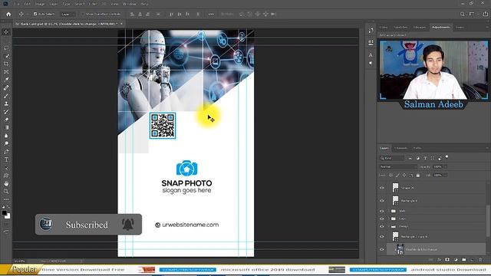Hide the Rectangle 2 copy layer
The width and height of the screenshot is (491, 276).
(382, 237)
